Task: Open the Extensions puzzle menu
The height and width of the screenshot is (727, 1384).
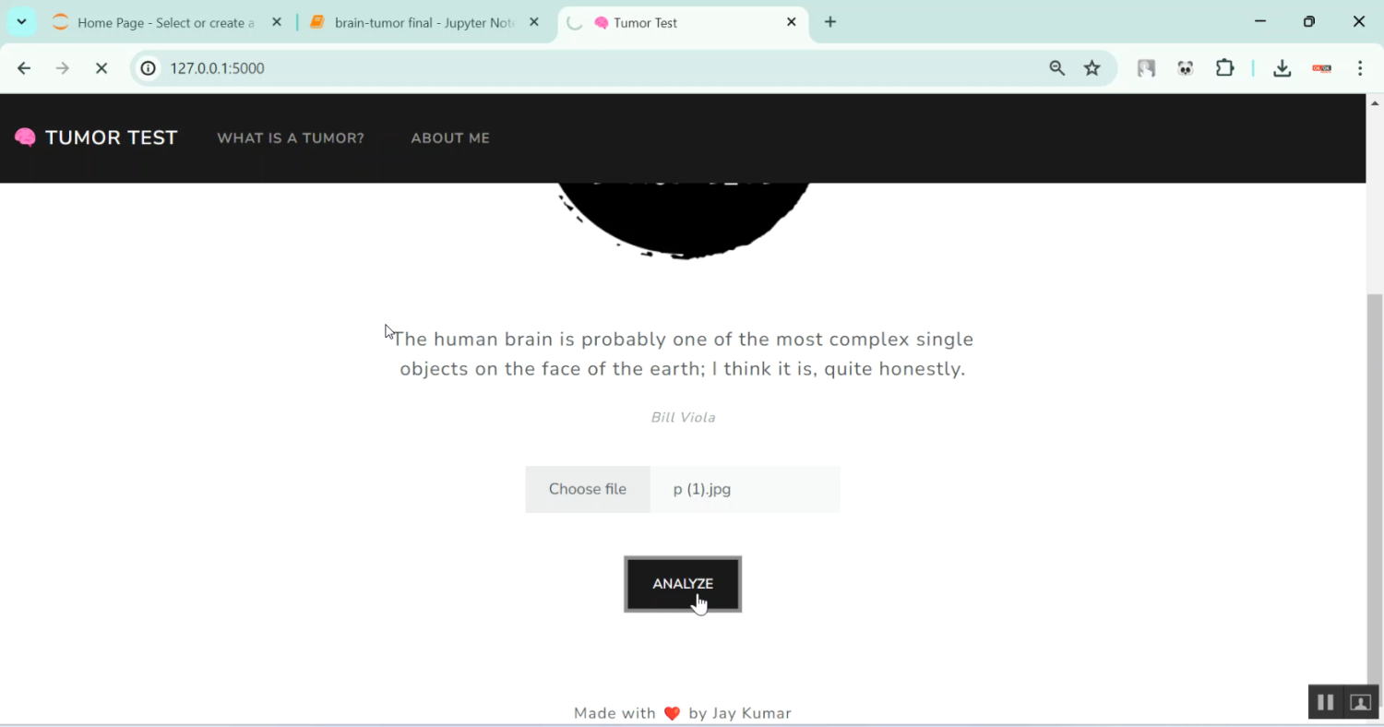Action: [1225, 68]
